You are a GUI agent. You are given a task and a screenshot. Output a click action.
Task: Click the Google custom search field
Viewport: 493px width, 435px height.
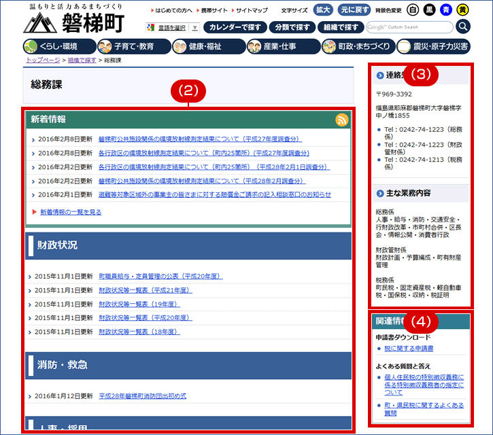click(409, 27)
